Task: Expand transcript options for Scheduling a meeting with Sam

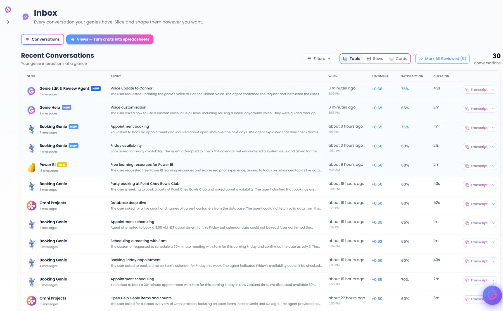Action: point(493,242)
